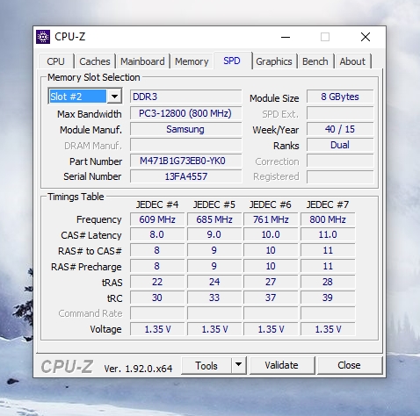Click the CAS# Latency 8.0 cell
This screenshot has width=420, height=416.
pos(157,234)
